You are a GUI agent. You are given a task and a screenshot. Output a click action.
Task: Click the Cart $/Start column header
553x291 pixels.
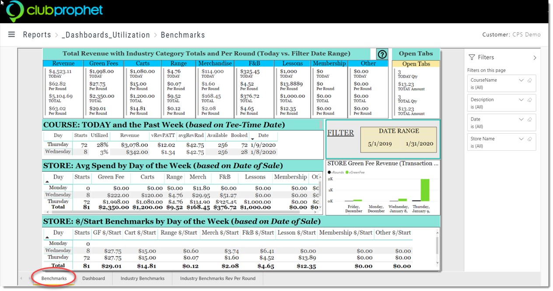(x=140, y=233)
